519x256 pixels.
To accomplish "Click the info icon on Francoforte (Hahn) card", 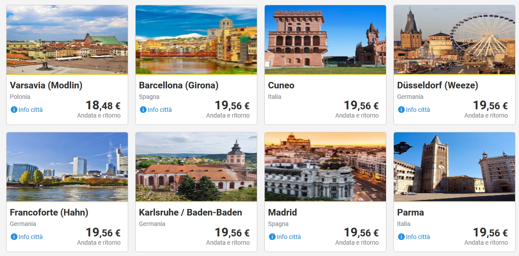I will point(14,237).
